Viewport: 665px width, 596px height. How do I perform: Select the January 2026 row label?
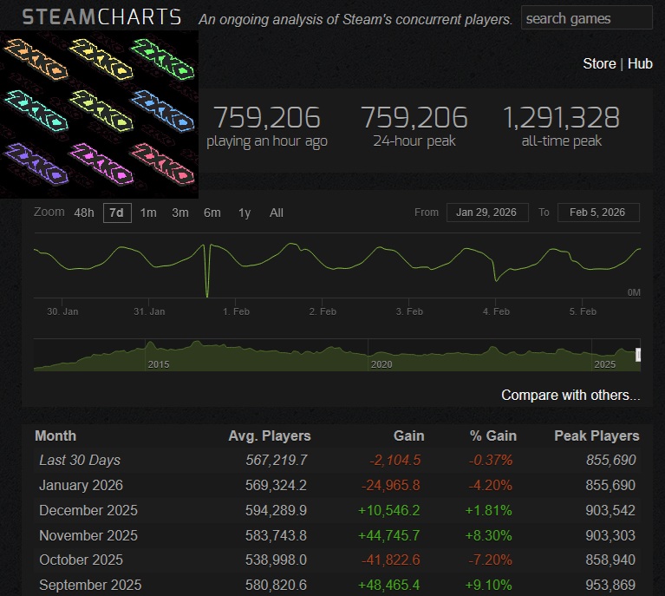(81, 485)
